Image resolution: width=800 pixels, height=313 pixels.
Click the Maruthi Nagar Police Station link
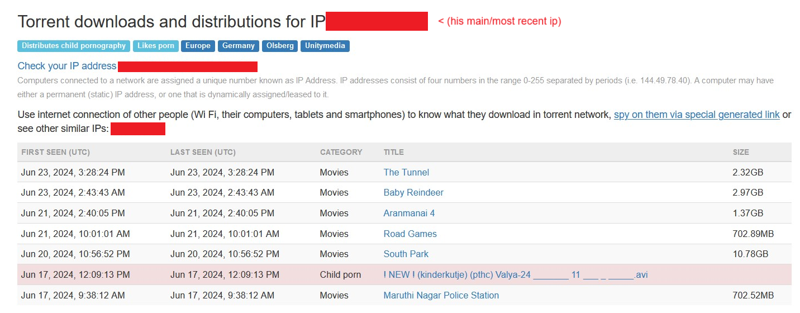click(x=441, y=295)
